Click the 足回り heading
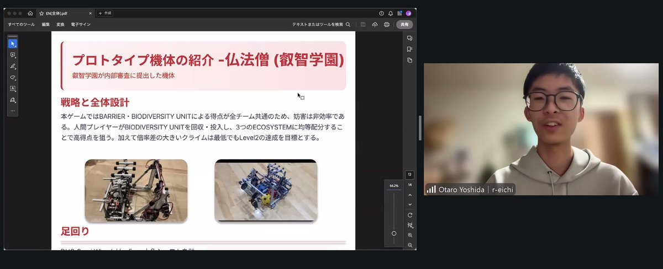This screenshot has width=663, height=269. click(x=75, y=231)
